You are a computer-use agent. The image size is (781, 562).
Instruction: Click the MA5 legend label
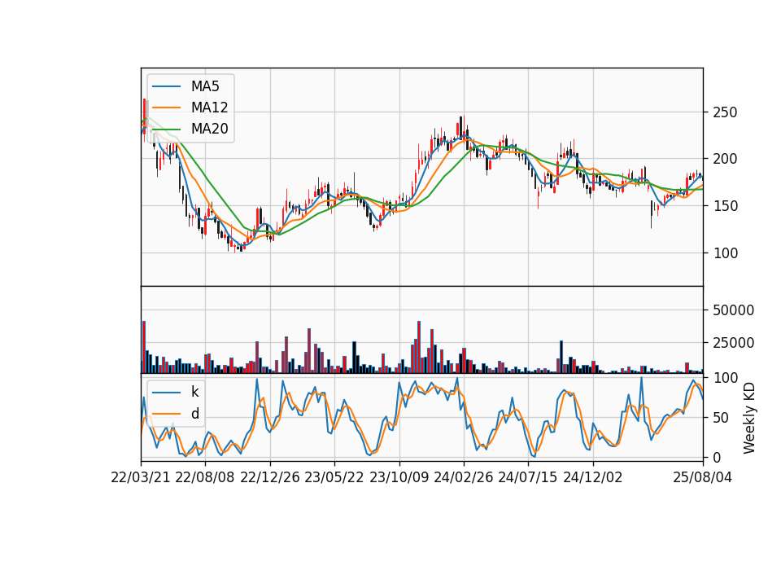coord(205,86)
